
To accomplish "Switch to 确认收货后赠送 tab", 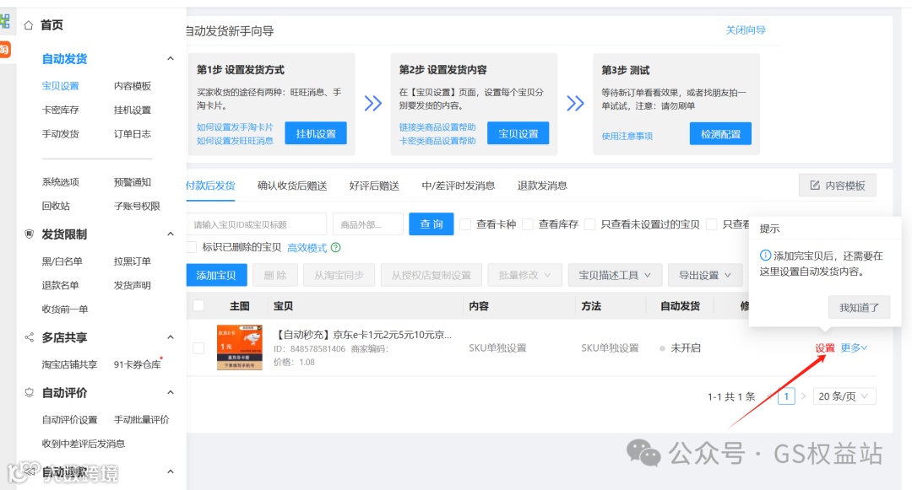I will pyautogui.click(x=292, y=186).
